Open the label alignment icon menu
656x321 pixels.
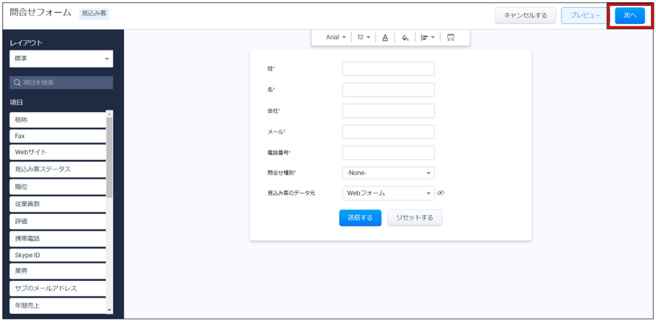point(427,38)
